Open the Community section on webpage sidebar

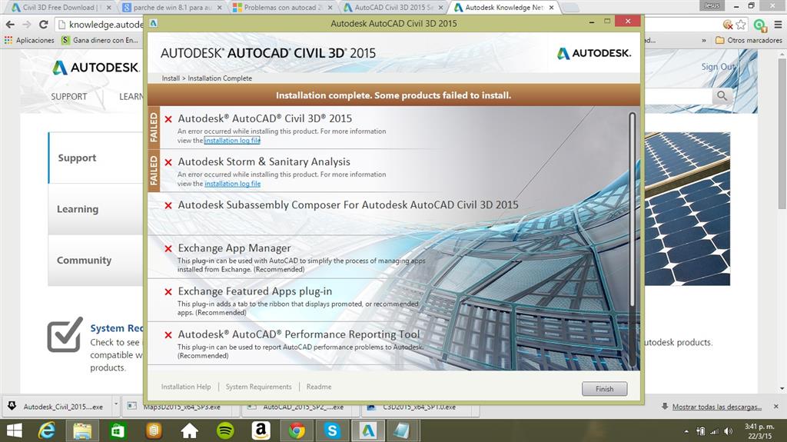[95, 260]
